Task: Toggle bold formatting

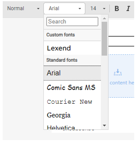Action: coord(117,9)
